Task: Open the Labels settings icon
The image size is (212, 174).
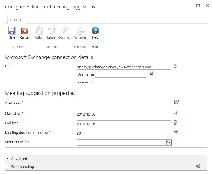Action: pyautogui.click(x=51, y=31)
